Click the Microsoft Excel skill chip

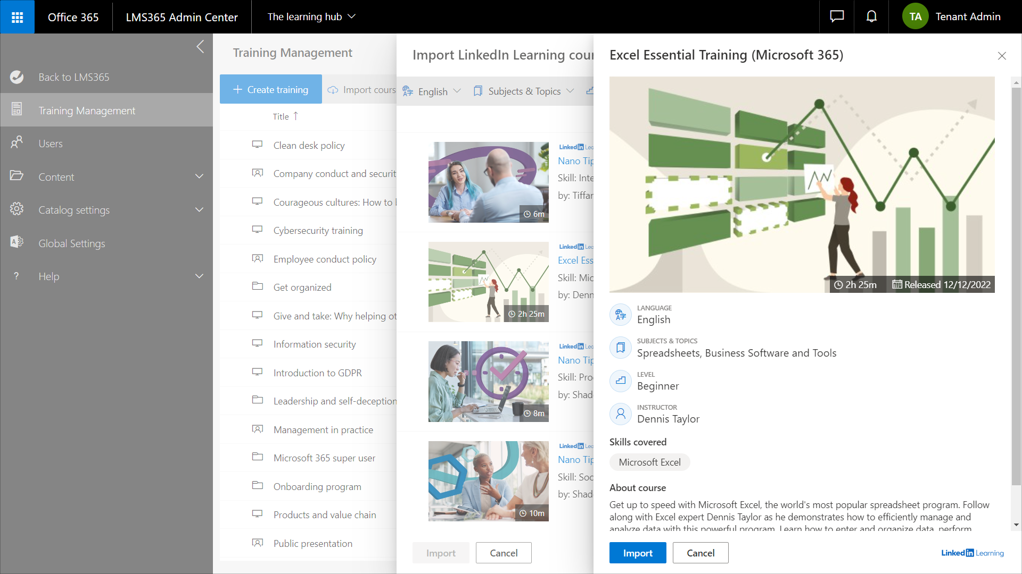[x=649, y=462]
